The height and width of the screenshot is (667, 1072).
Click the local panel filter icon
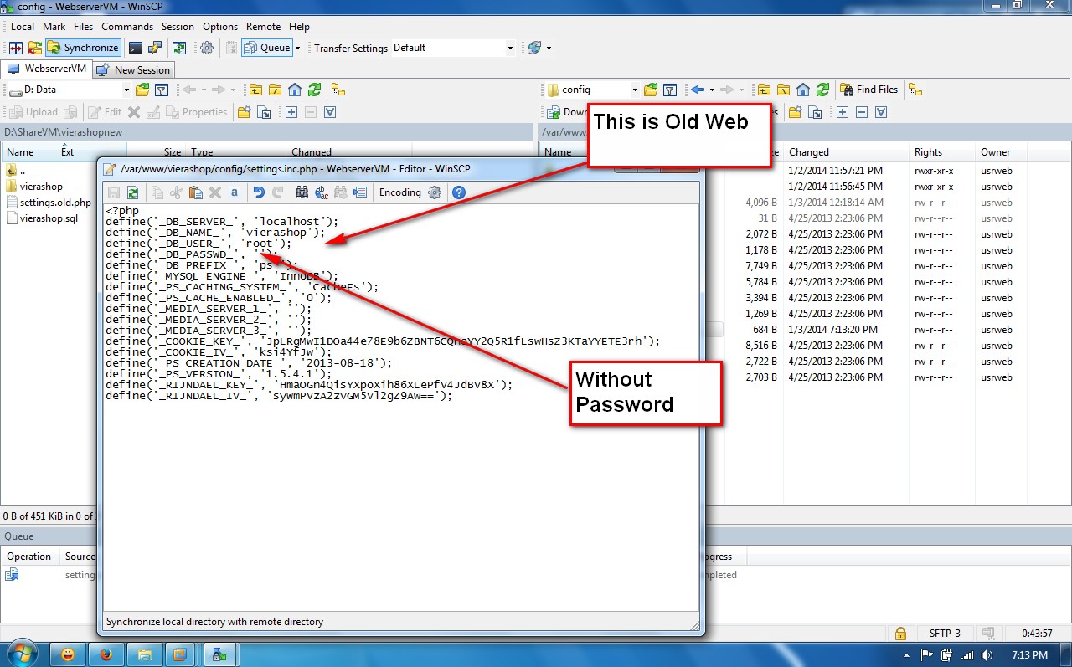(x=162, y=90)
